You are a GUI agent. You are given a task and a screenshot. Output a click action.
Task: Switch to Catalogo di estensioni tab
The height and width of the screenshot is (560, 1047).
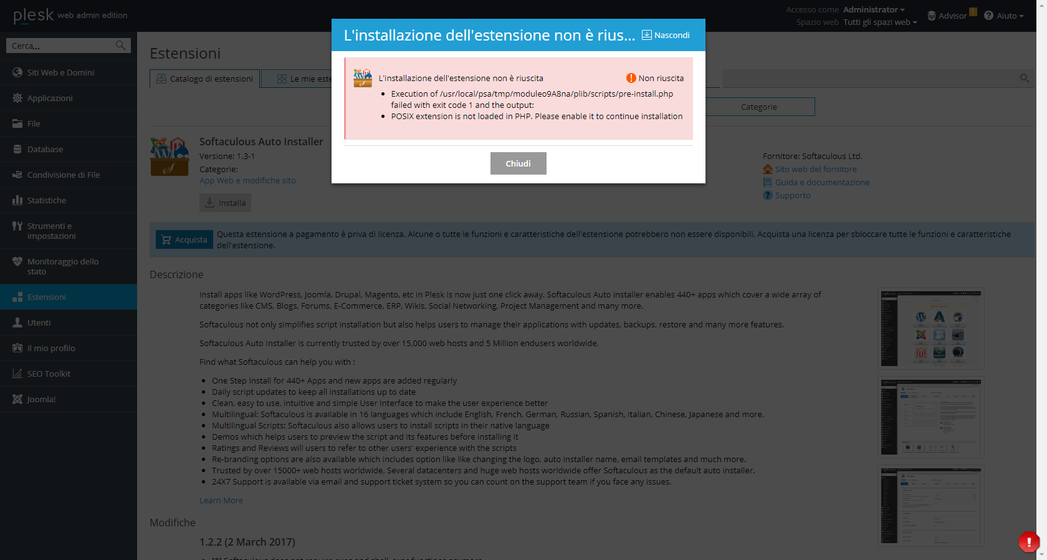(205, 79)
